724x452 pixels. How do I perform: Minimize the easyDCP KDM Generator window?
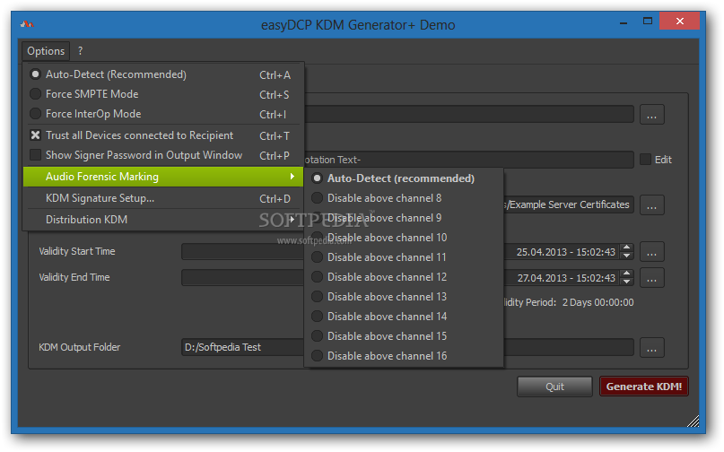[x=624, y=22]
